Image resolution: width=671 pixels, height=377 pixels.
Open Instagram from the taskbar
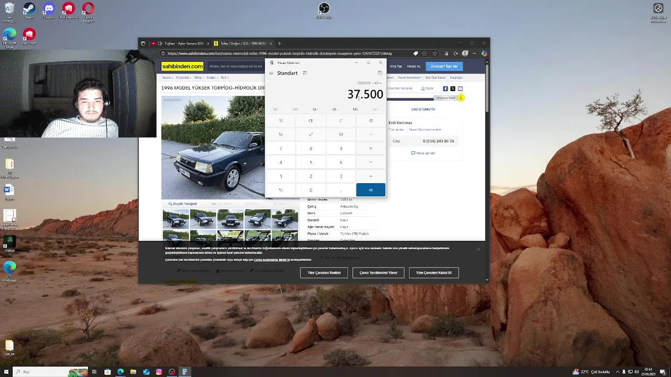[159, 372]
